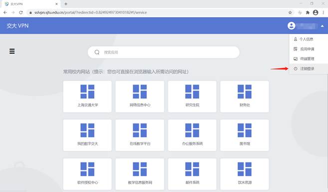Select 应用申请 from user menu

pyautogui.click(x=309, y=49)
